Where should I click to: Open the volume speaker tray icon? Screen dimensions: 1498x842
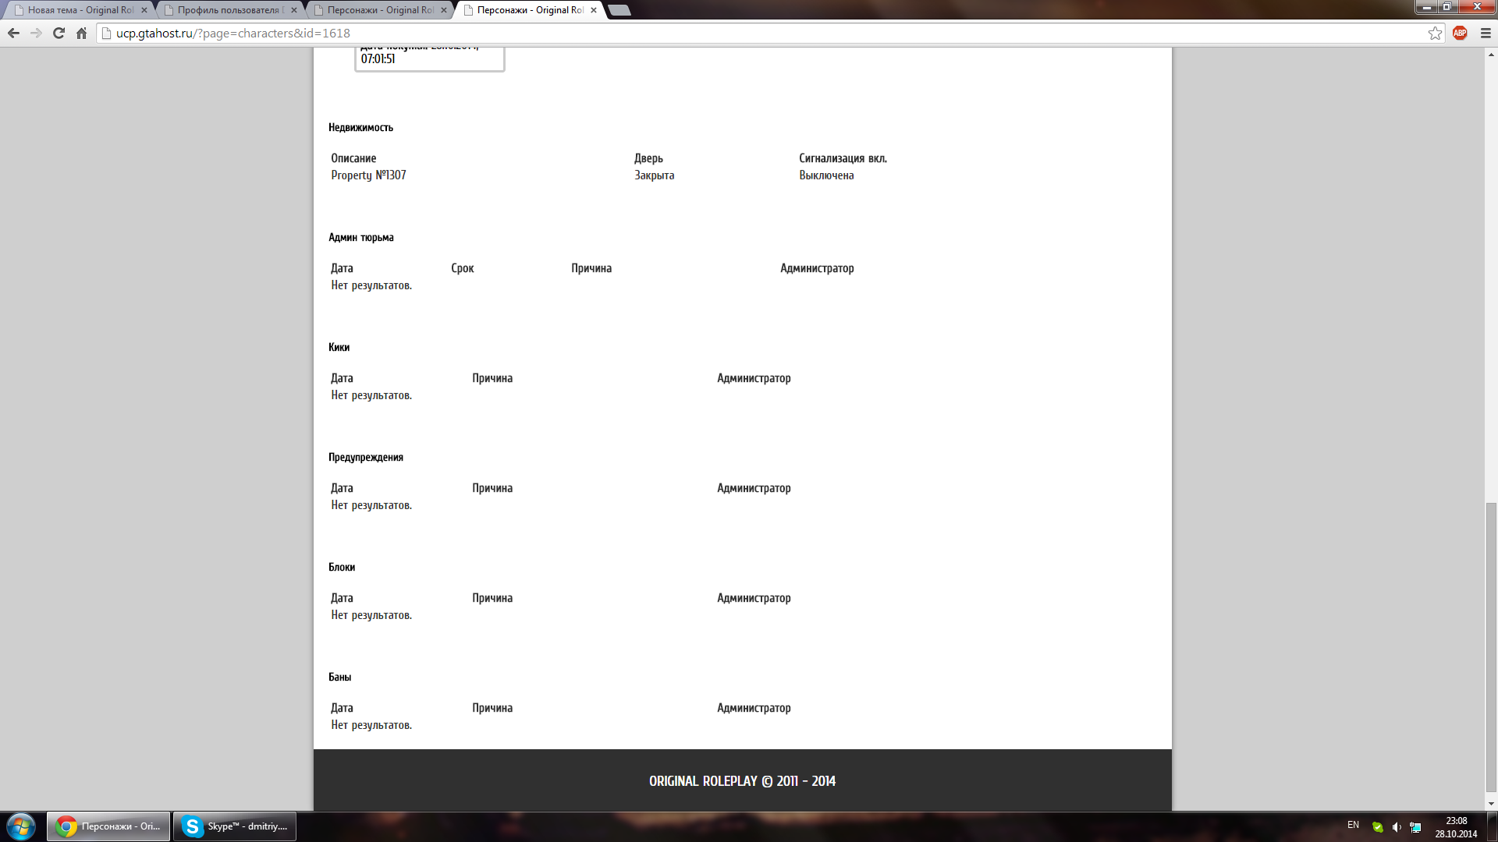1397,827
